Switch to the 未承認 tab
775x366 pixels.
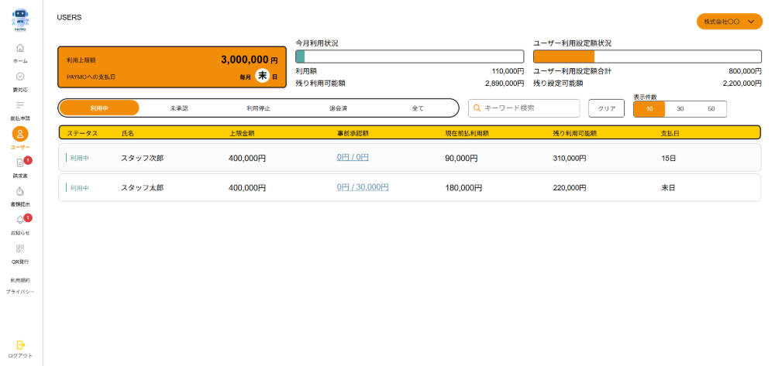(x=179, y=108)
